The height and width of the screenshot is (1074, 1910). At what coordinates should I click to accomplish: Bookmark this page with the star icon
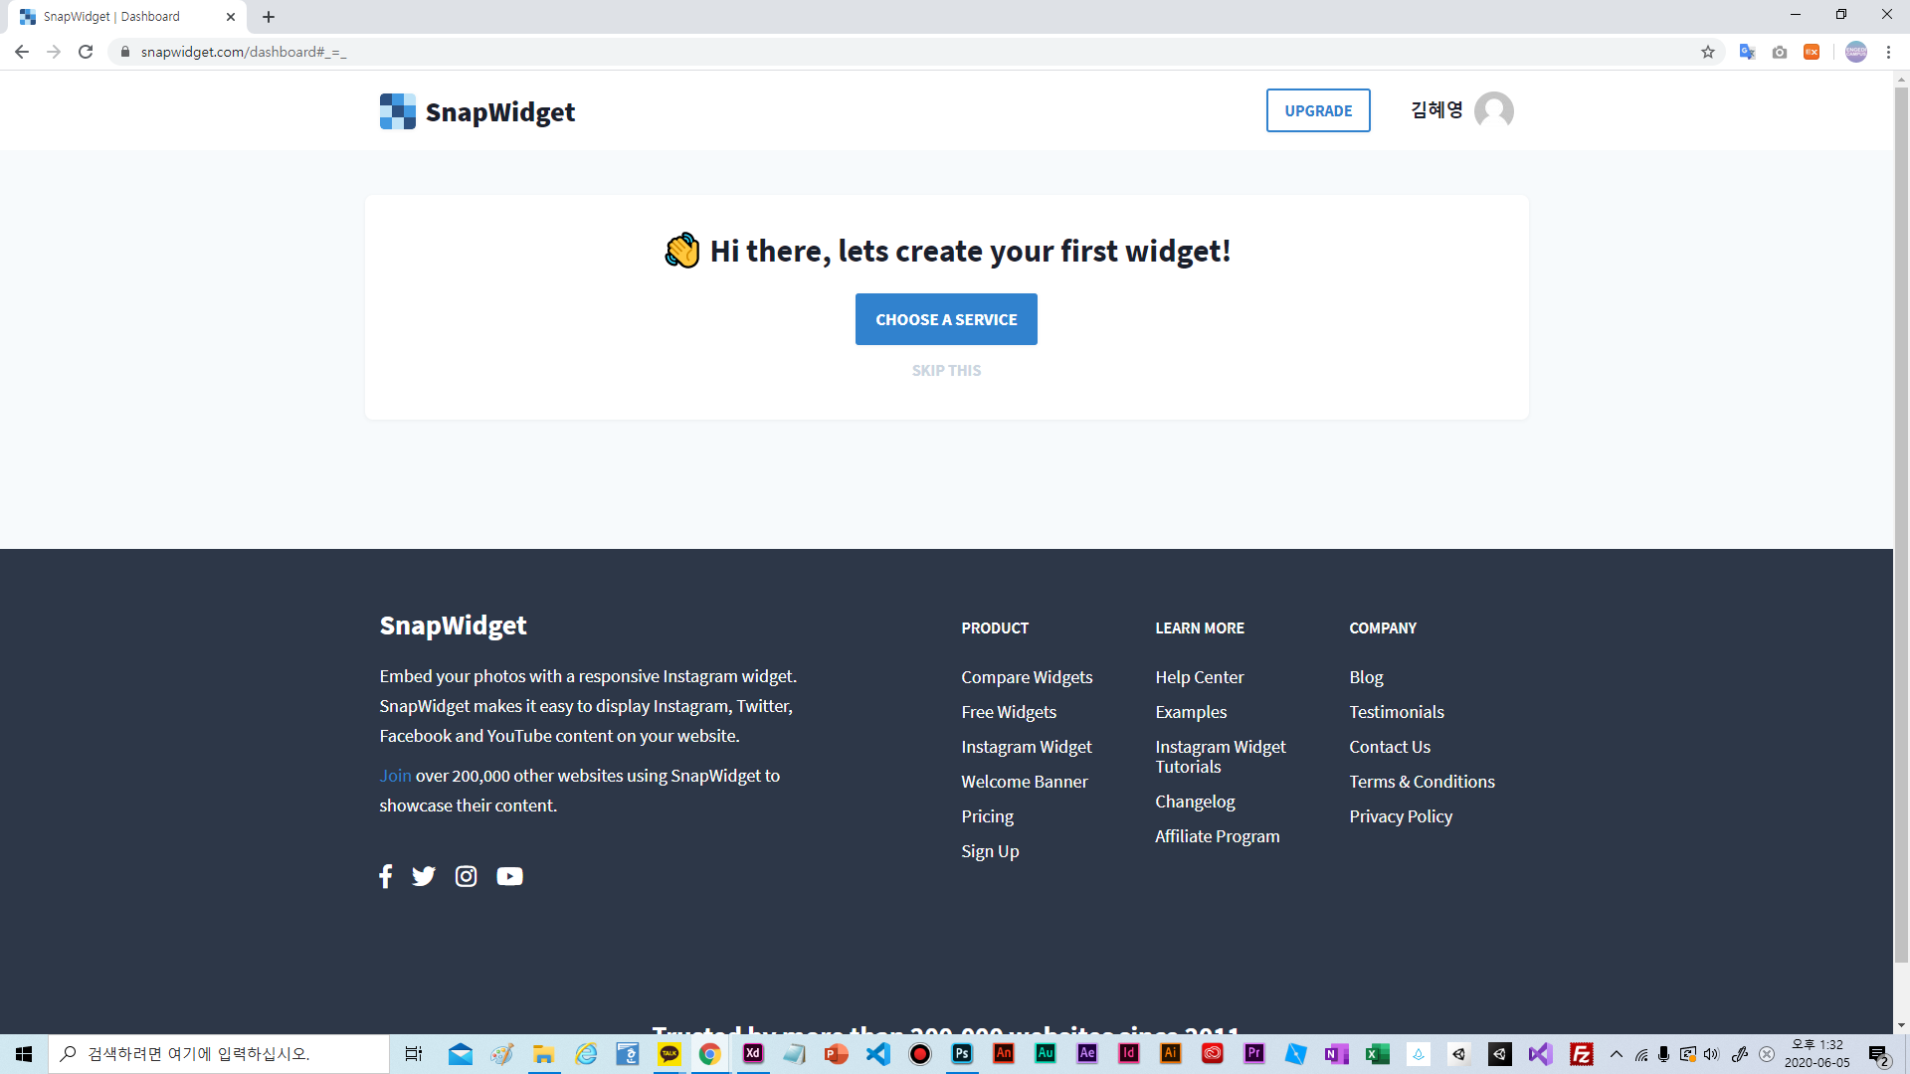point(1708,52)
